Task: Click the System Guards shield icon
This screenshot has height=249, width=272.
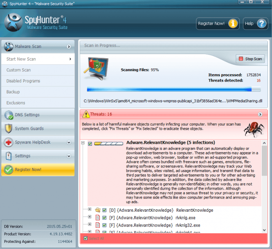Action: pos(9,129)
